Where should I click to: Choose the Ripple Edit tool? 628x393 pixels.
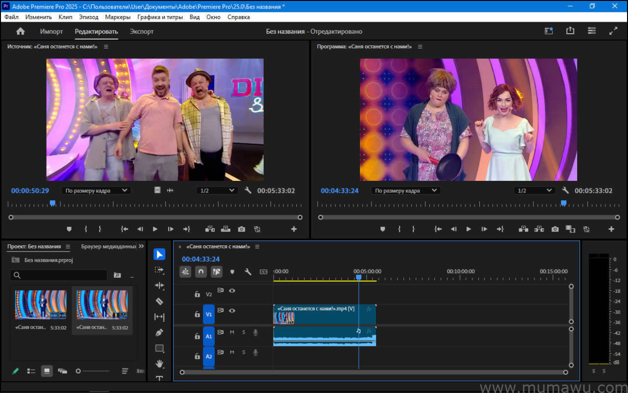pos(159,285)
